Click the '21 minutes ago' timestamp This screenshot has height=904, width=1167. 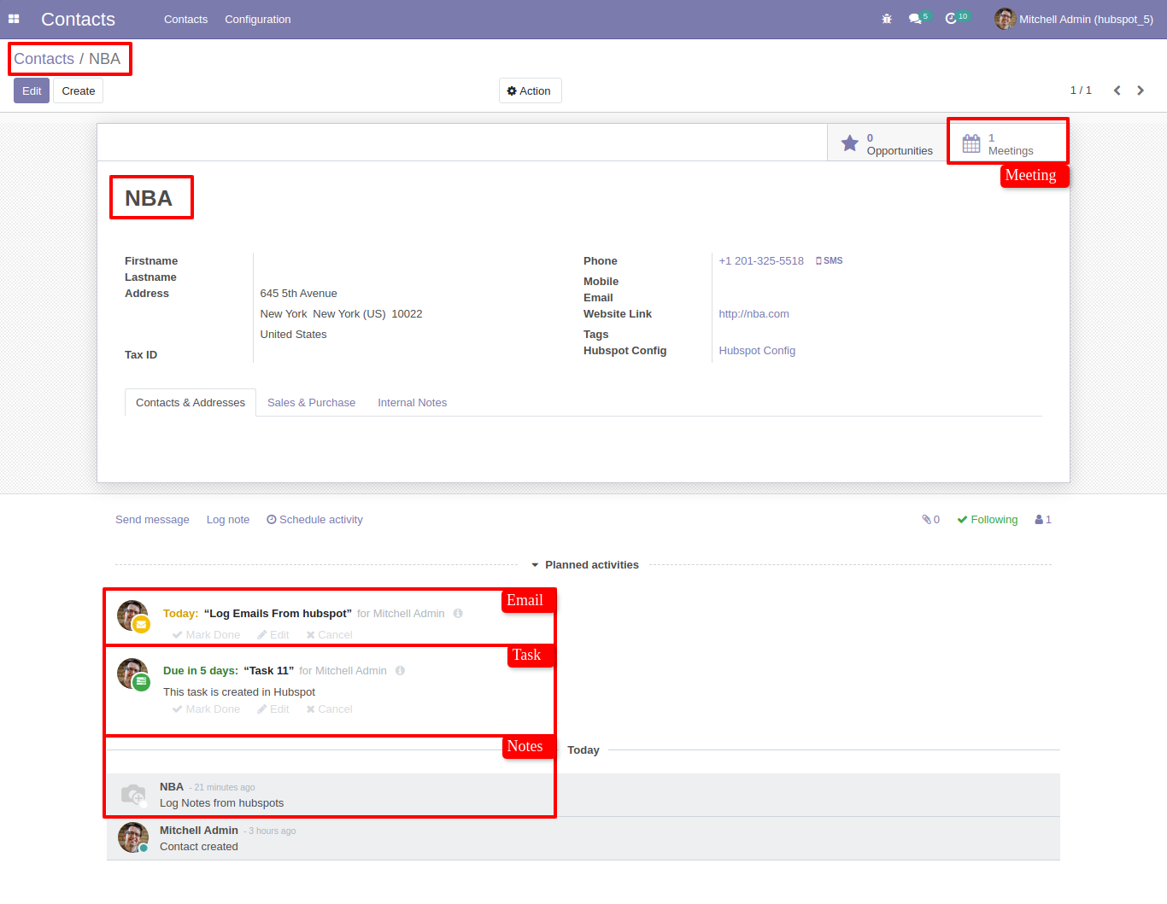pyautogui.click(x=224, y=788)
